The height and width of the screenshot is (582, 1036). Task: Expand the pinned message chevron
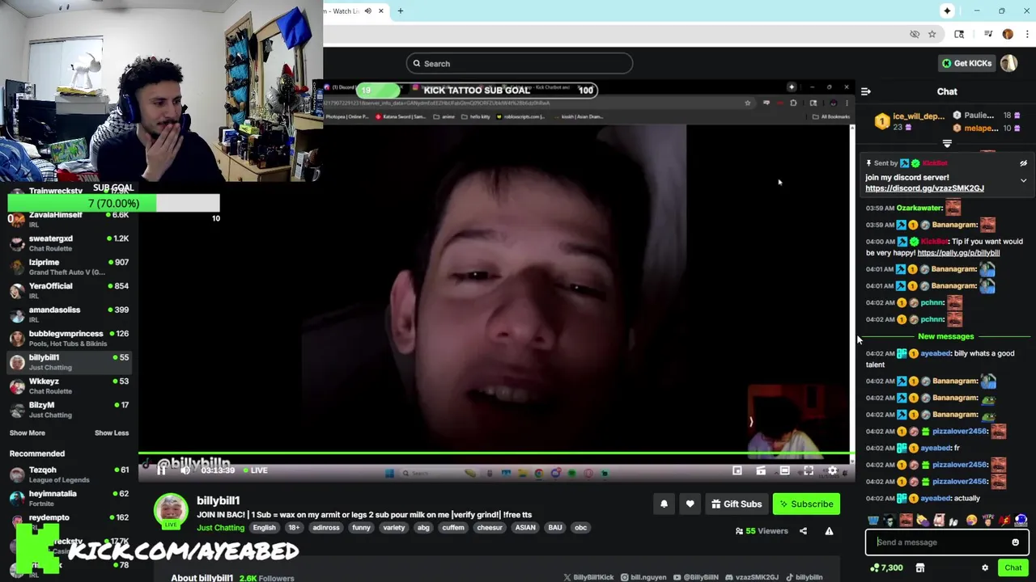[1023, 181]
